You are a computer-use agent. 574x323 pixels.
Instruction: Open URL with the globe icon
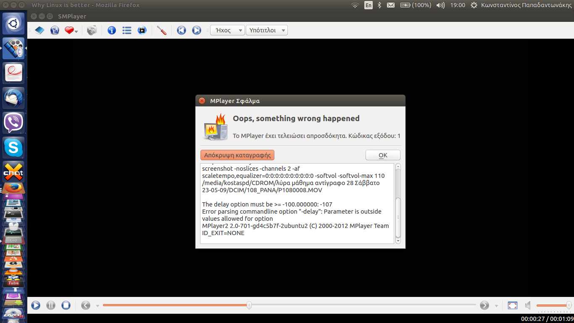[x=55, y=30]
